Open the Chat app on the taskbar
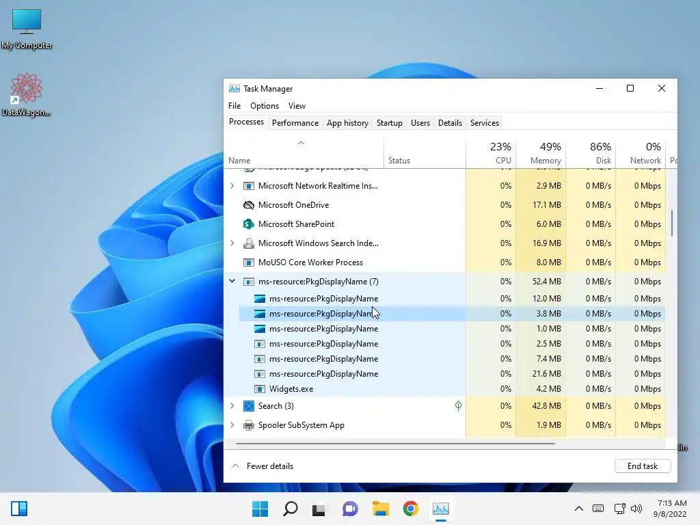This screenshot has height=525, width=700. [x=350, y=509]
